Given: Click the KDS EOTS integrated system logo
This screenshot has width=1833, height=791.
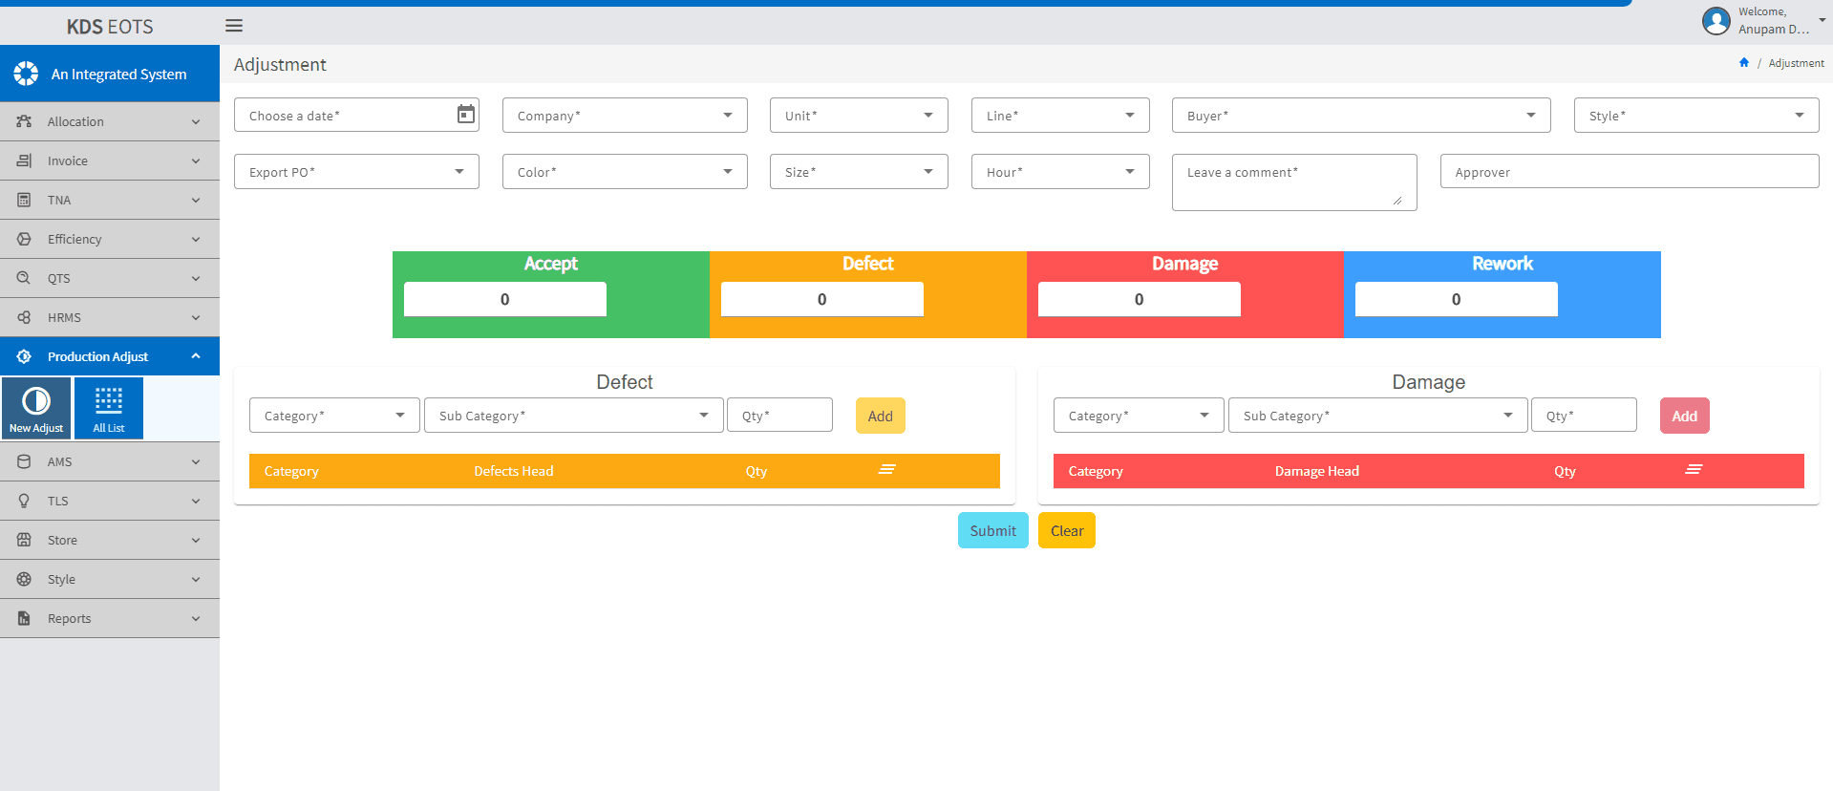Looking at the screenshot, I should pos(27,74).
